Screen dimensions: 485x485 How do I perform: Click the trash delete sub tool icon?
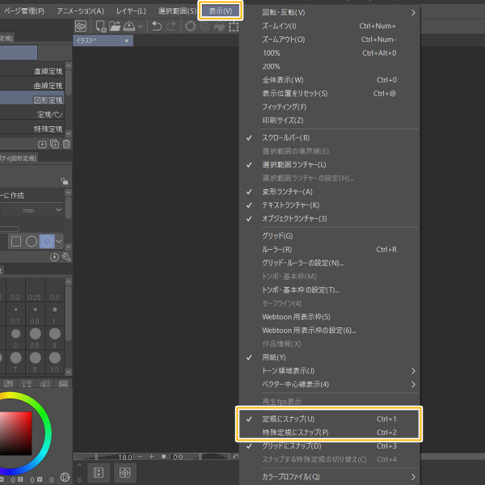pos(66,144)
